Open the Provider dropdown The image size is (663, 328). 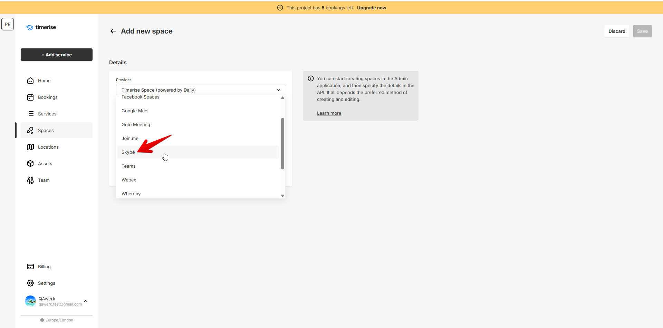[x=201, y=90]
